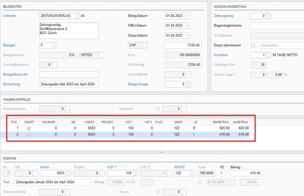The height and width of the screenshot is (196, 304).
Task: Click the Lieferant link label
Action: (x=9, y=16)
